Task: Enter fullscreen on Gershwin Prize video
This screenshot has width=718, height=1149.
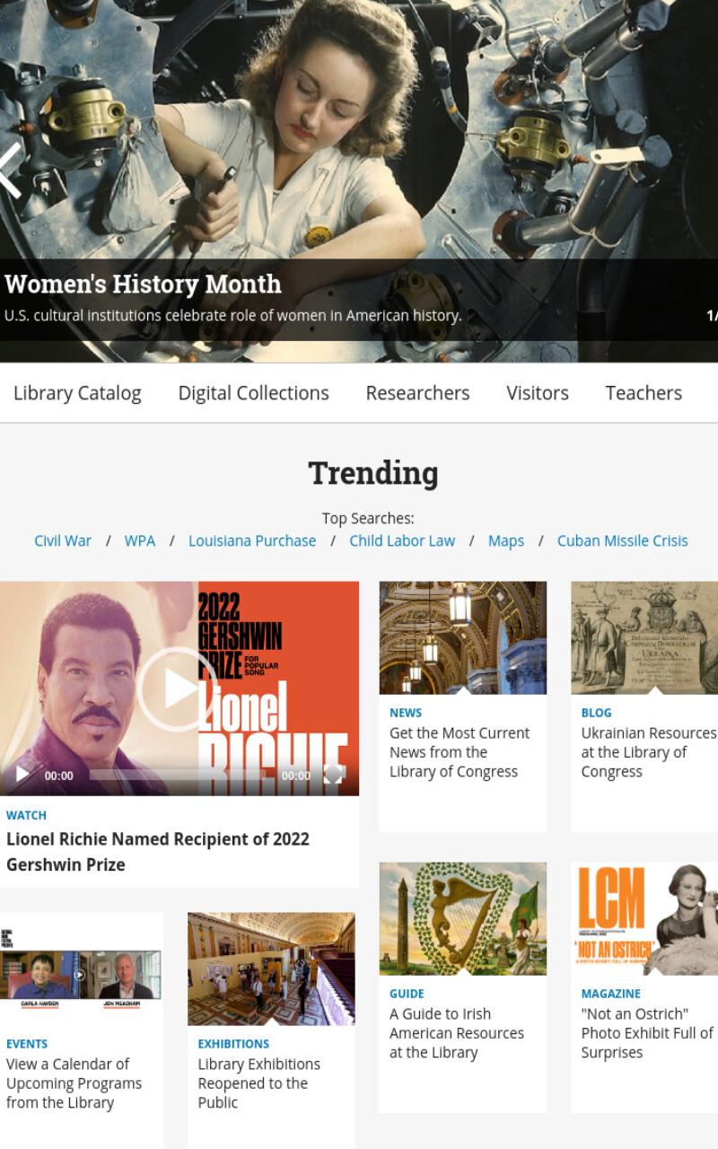Action: tap(334, 775)
